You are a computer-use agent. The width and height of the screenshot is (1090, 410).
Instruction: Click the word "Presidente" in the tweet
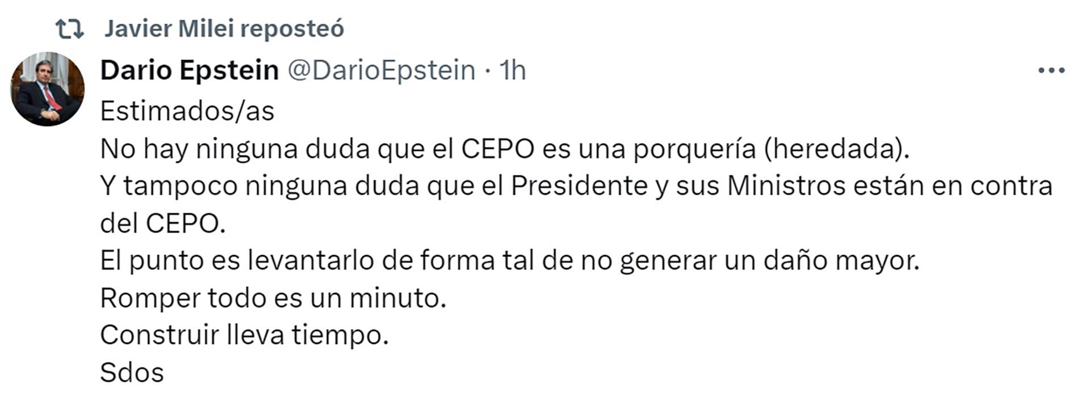pos(579,186)
